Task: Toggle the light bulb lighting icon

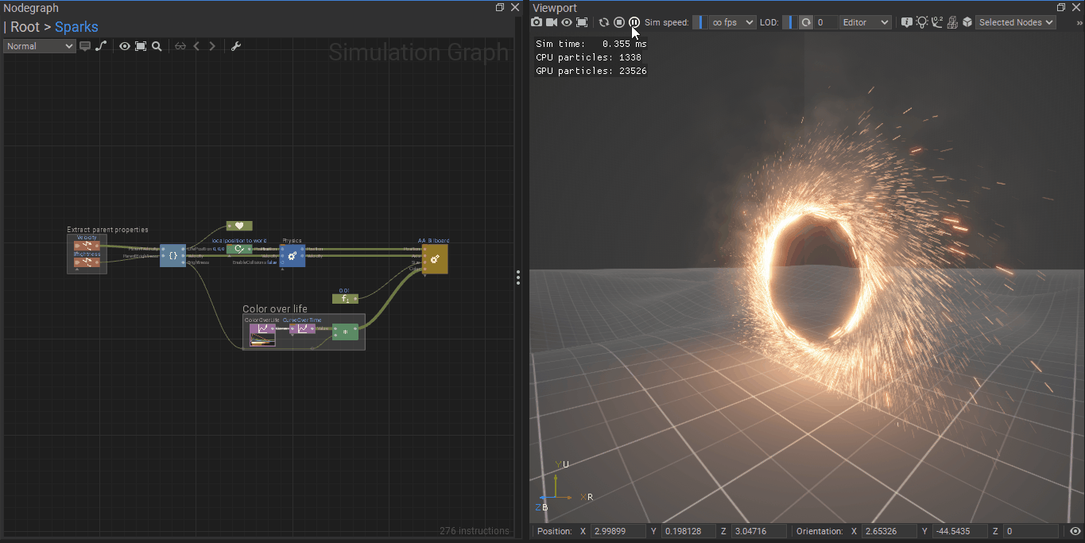Action: click(922, 22)
